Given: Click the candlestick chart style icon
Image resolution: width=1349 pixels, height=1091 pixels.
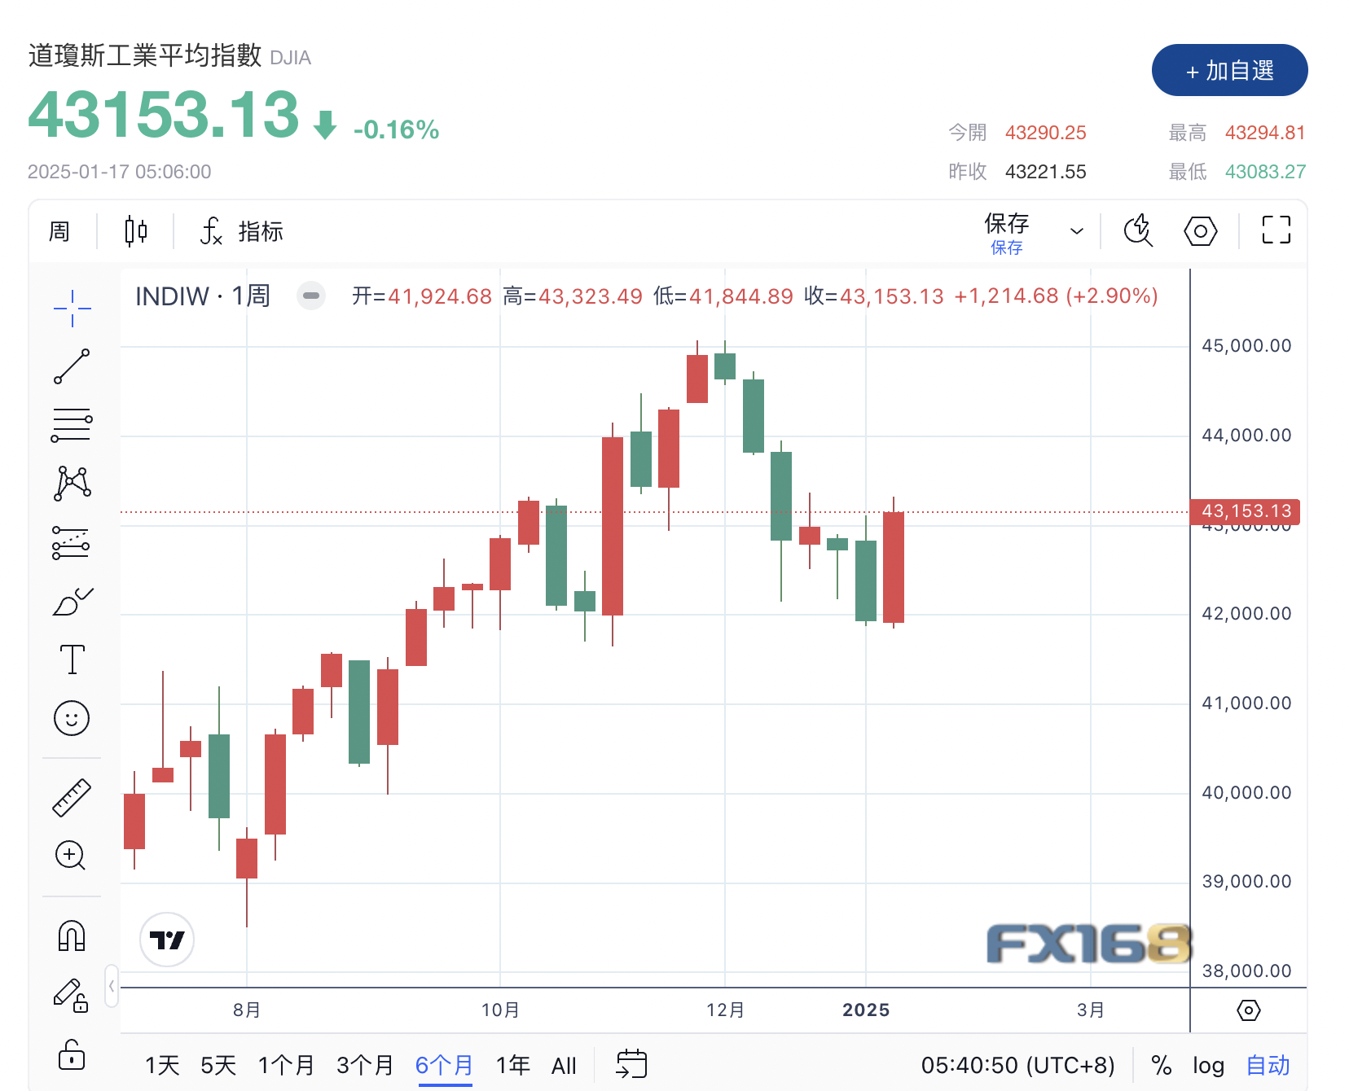Looking at the screenshot, I should pos(136,231).
